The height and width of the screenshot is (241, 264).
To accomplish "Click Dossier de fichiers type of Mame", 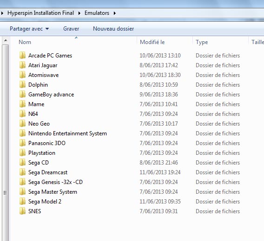I will 218,104.
